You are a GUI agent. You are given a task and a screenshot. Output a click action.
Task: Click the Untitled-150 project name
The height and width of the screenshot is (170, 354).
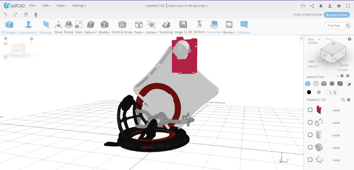click(x=155, y=6)
